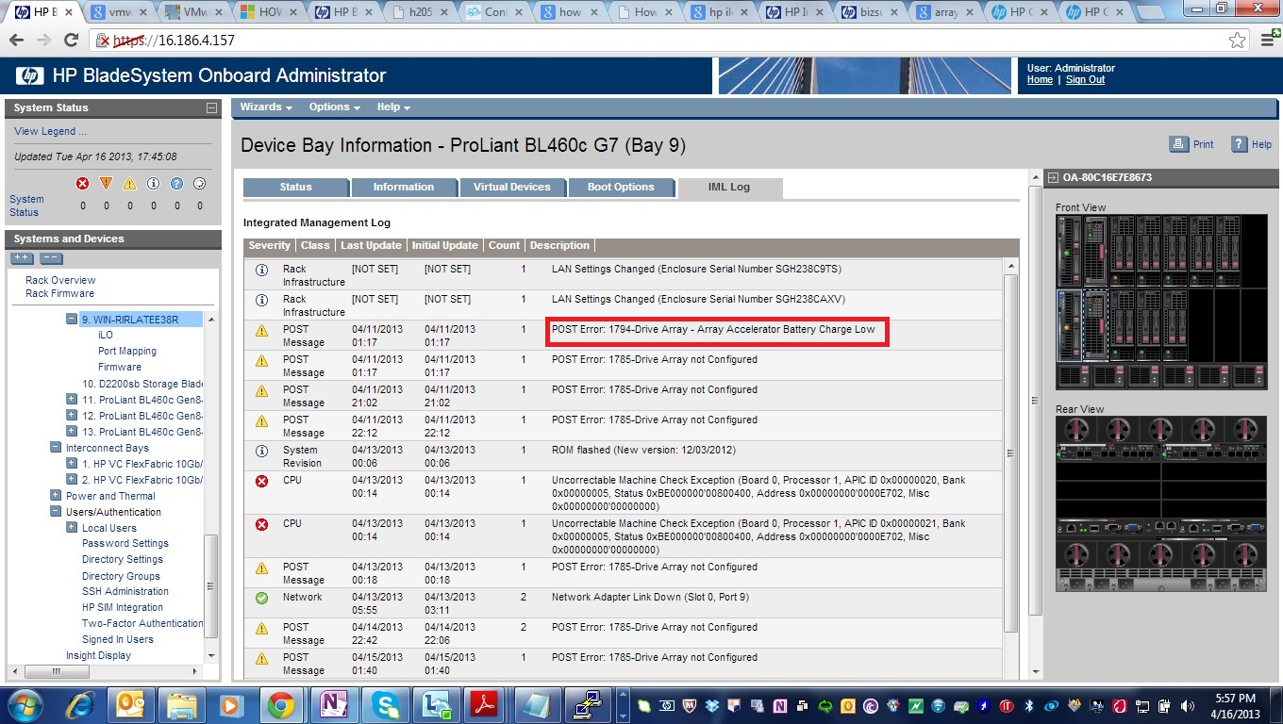1283x724 pixels.
Task: Open the Rack Firmware link
Action: click(59, 293)
